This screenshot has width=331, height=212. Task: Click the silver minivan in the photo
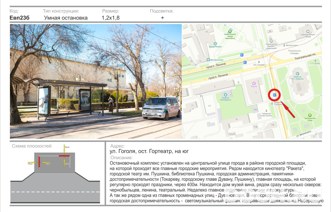click(161, 108)
